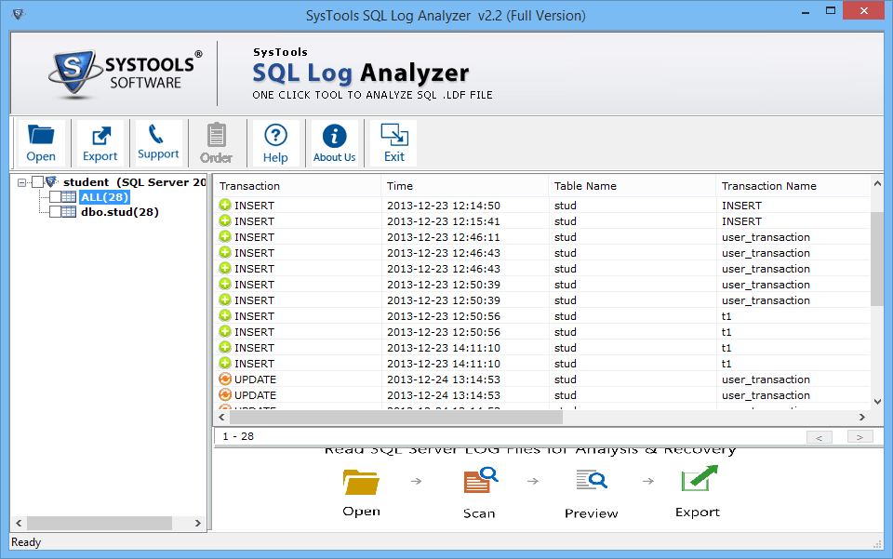Open the Support option
This screenshot has height=559, width=893.
[158, 141]
